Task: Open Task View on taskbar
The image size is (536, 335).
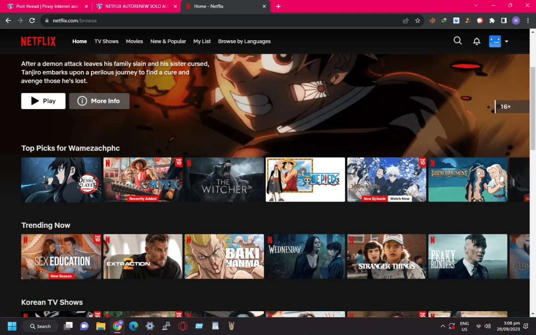Action: (68, 326)
